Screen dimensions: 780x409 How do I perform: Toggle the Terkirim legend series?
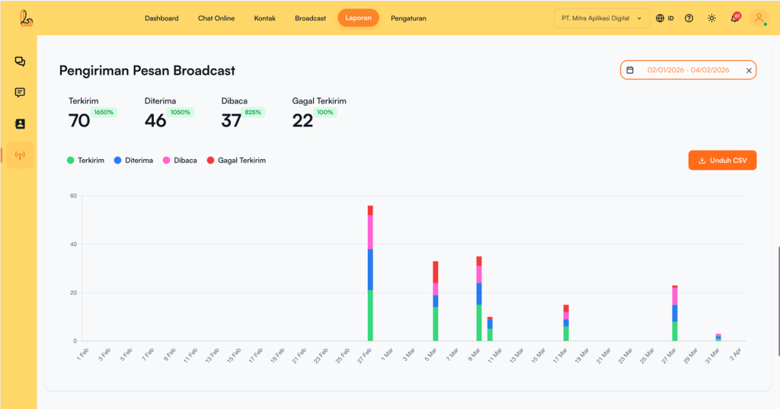pos(87,161)
